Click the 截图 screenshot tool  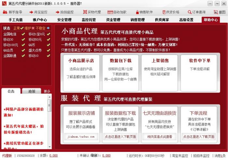pyautogui.click(x=220, y=12)
